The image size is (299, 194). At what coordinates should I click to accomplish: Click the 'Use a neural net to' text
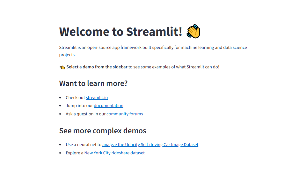coord(84,145)
